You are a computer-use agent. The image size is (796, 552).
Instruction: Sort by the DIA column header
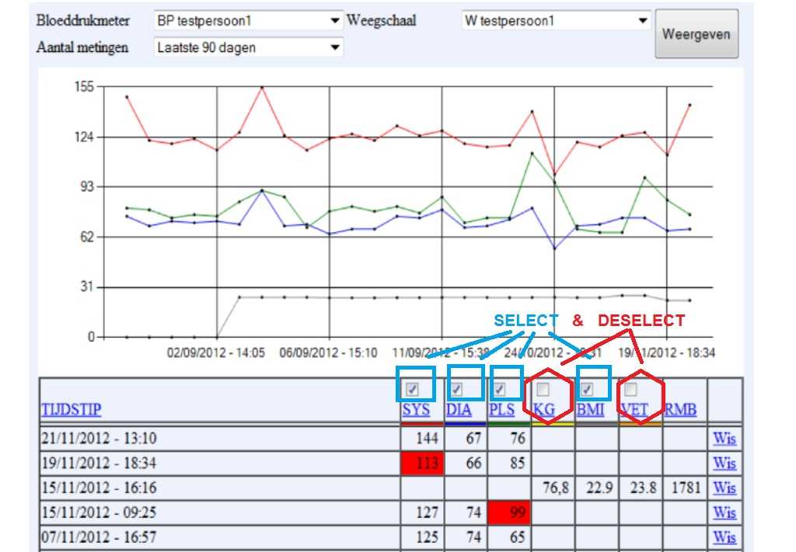pyautogui.click(x=459, y=410)
